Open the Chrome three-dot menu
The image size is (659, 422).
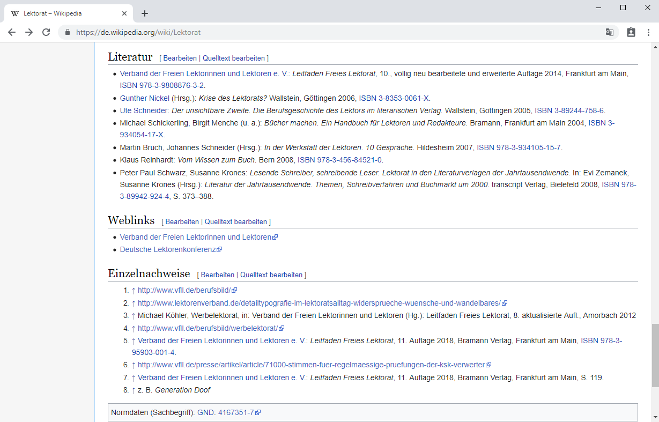click(x=648, y=32)
